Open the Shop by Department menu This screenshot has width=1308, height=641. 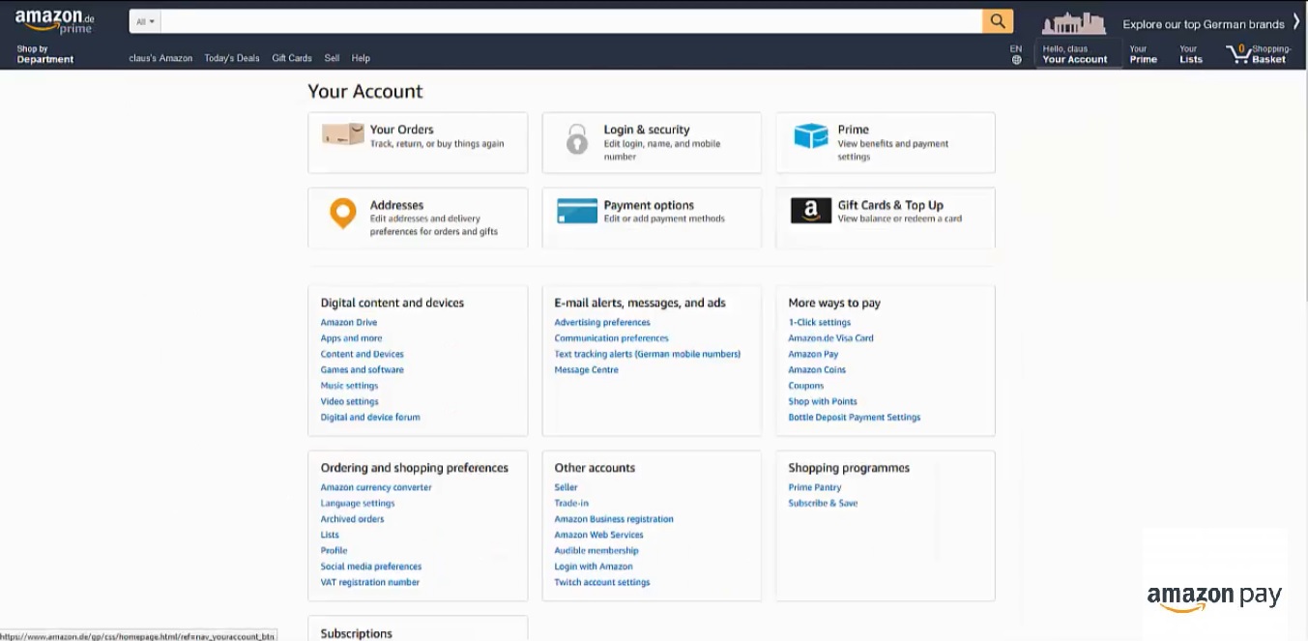44,54
